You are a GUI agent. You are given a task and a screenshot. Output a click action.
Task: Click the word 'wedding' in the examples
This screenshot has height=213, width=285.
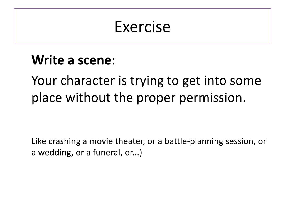coord(54,153)
